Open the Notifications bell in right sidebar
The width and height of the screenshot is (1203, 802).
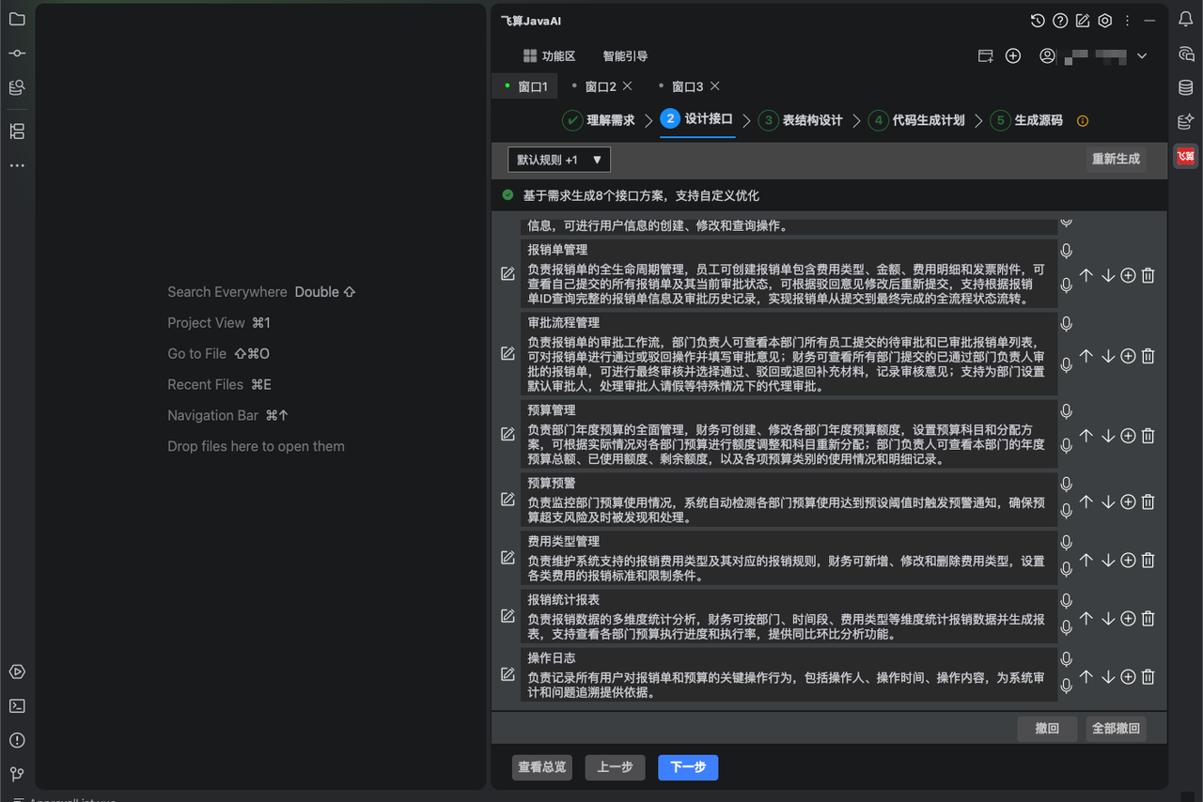[x=1186, y=20]
